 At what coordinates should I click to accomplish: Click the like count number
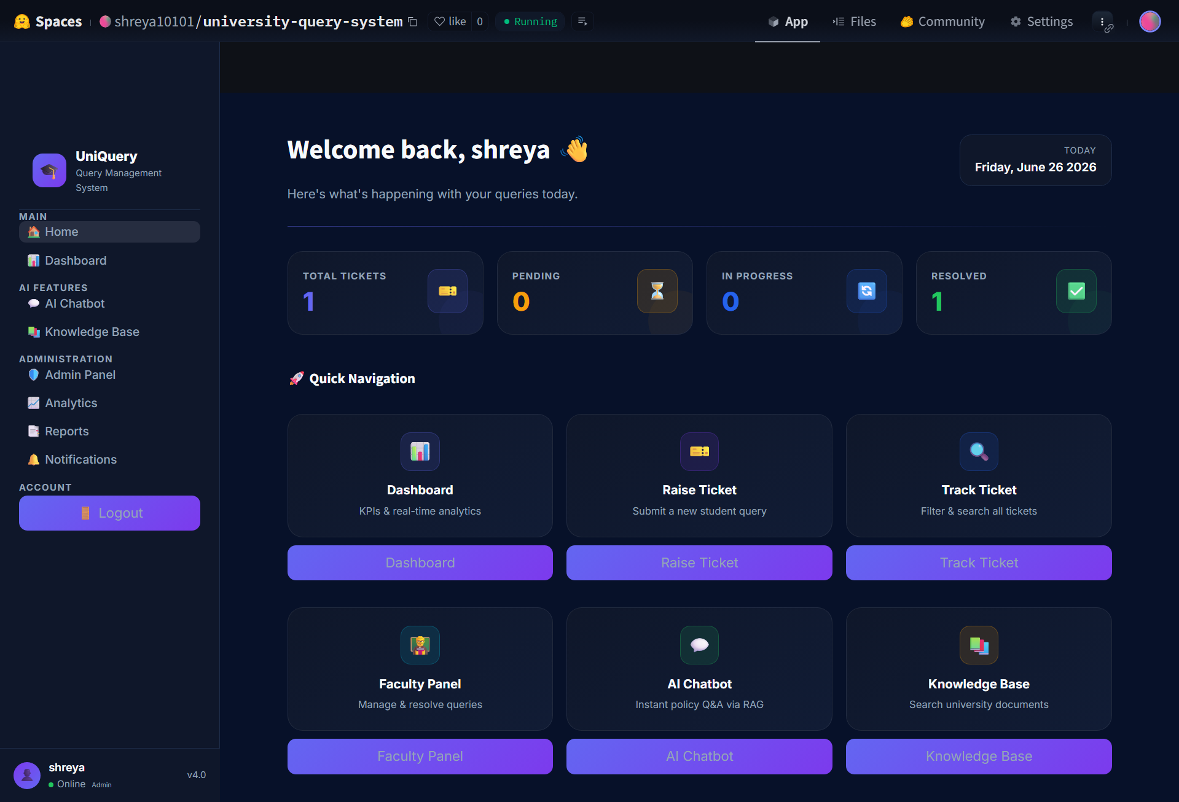pos(480,21)
